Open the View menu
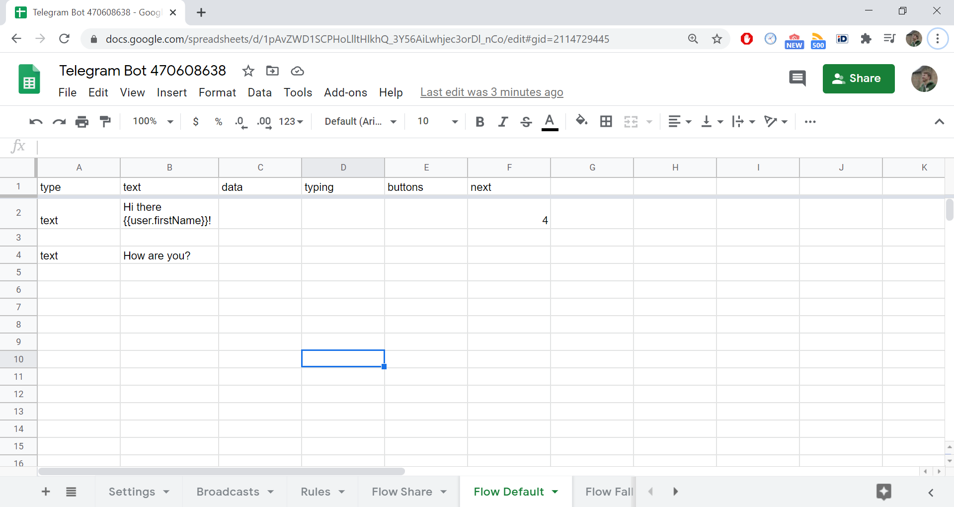This screenshot has width=954, height=507. pyautogui.click(x=133, y=92)
